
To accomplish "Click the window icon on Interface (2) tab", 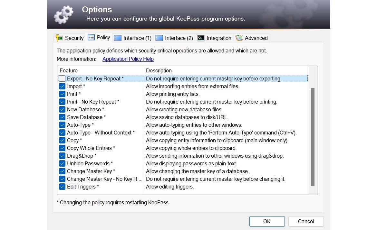I will [x=159, y=38].
